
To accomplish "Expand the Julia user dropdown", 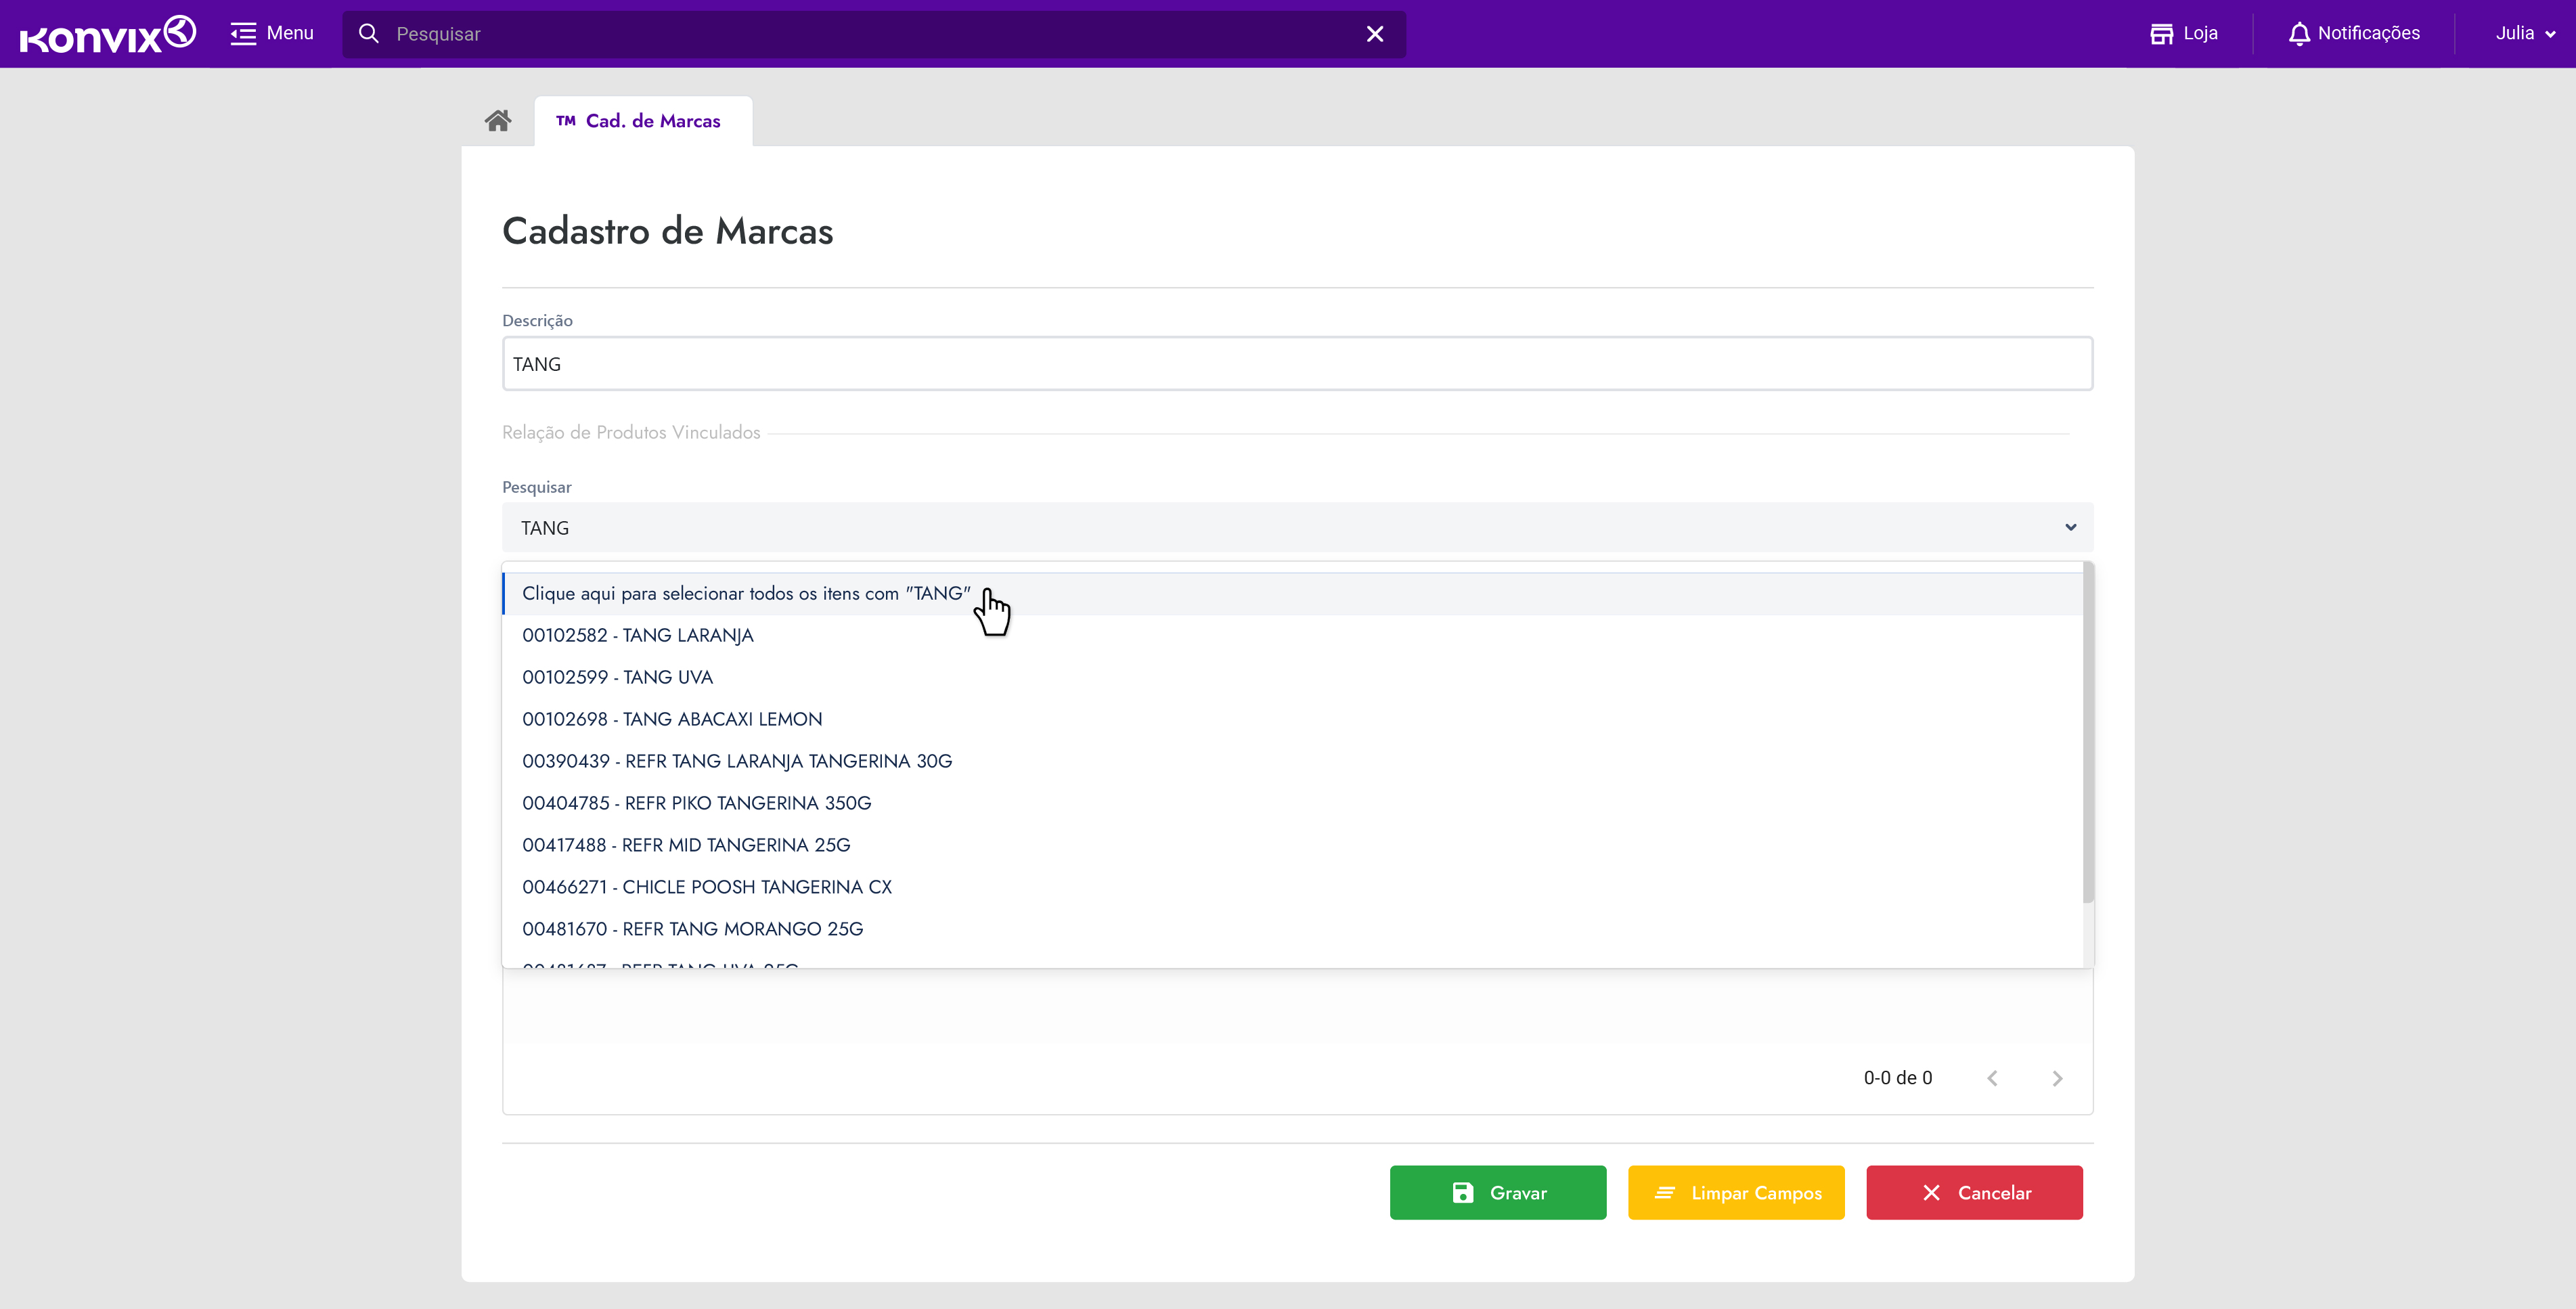I will [2525, 34].
